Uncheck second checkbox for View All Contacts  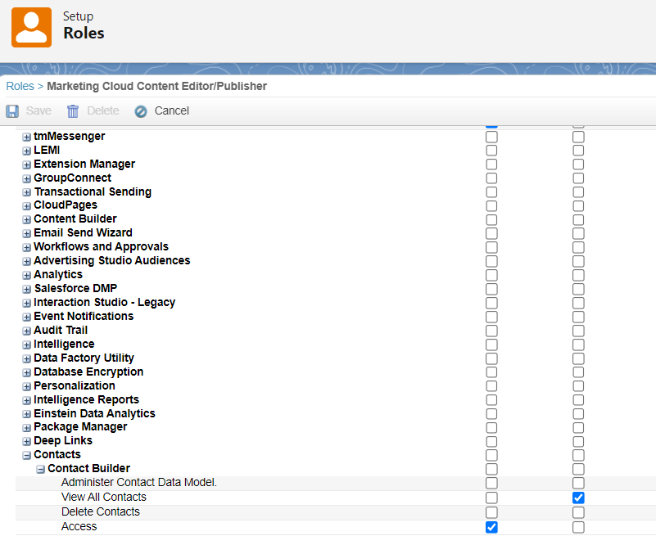coord(578,498)
